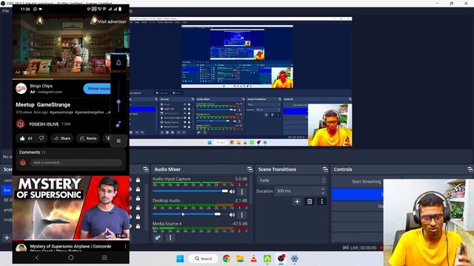Add a new scene with the plus button
The height and width of the screenshot is (266, 474).
(7, 238)
